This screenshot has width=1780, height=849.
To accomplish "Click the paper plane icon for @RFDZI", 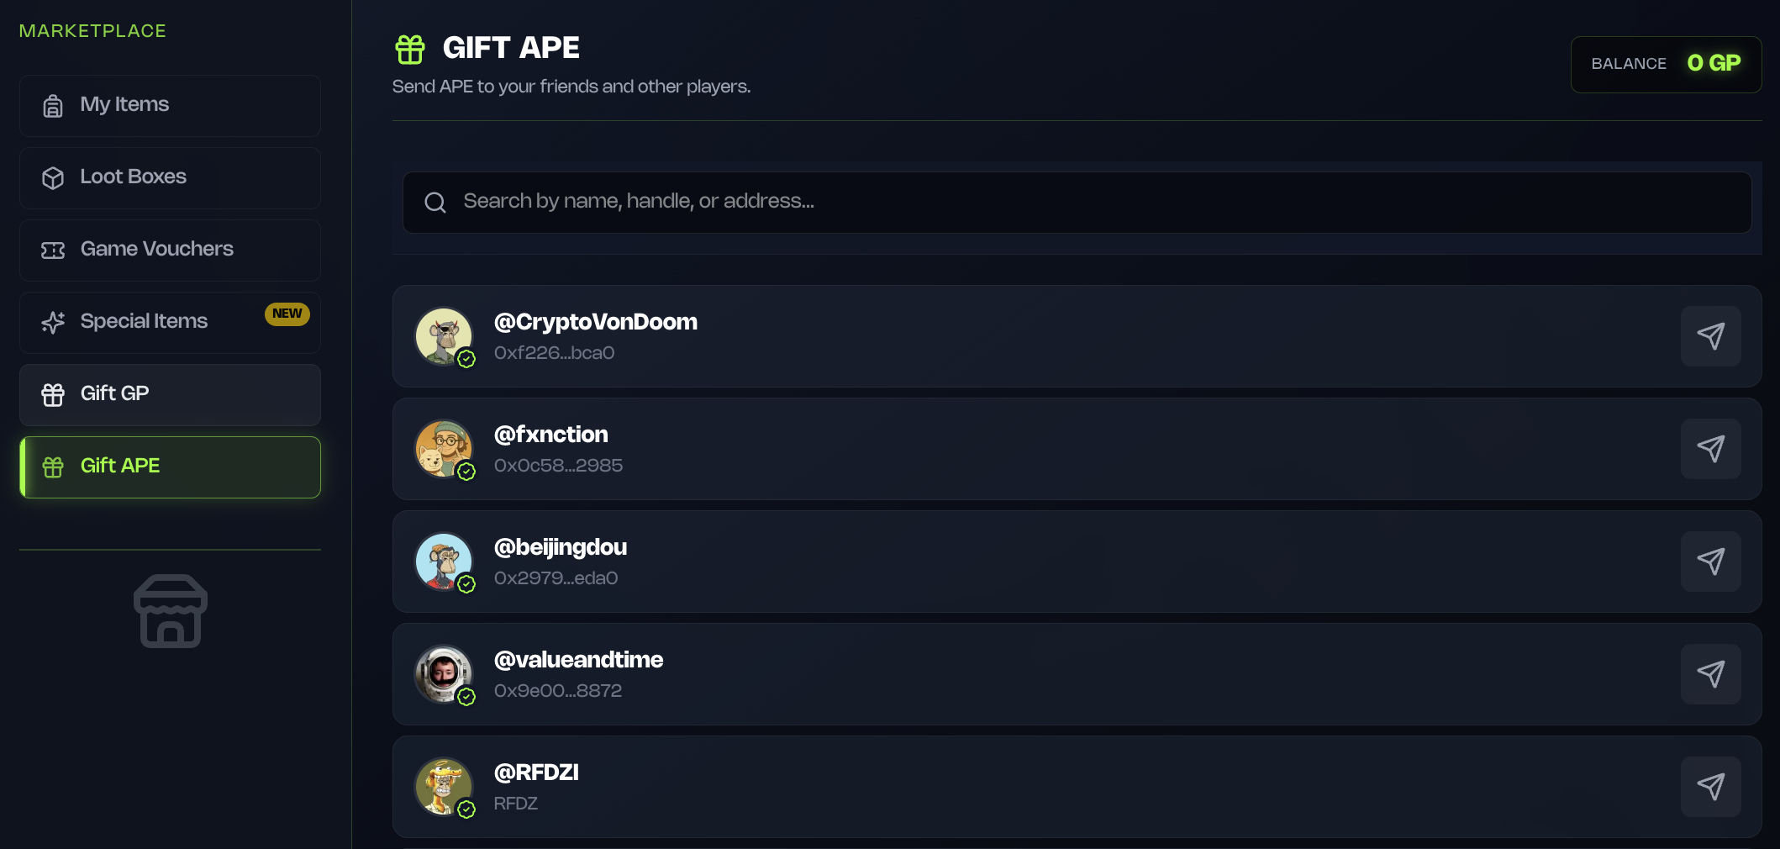I will tap(1710, 787).
